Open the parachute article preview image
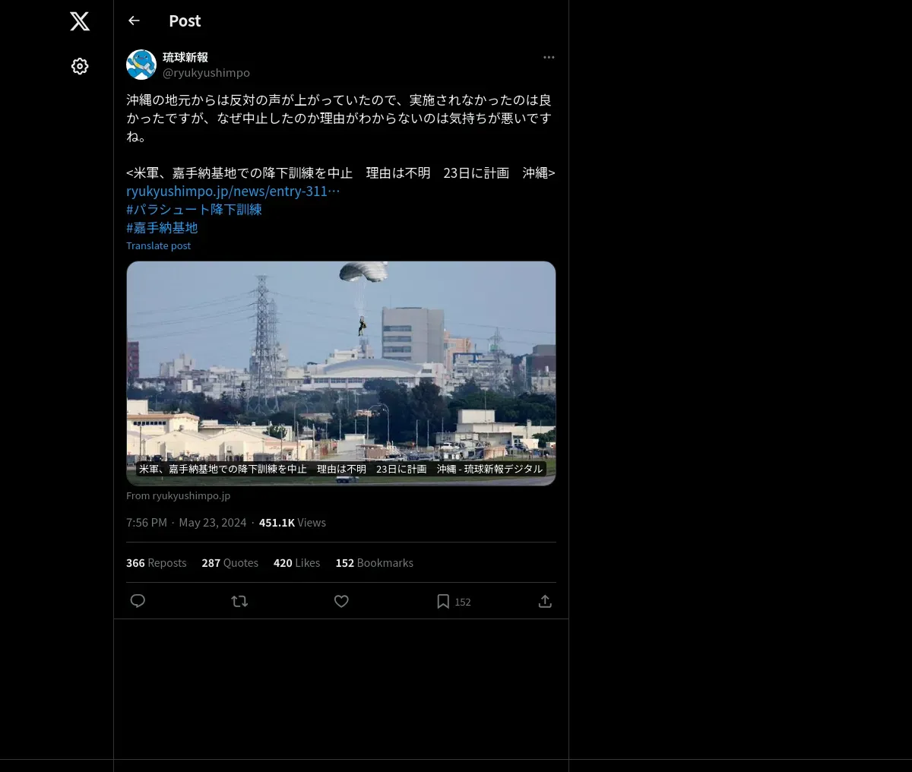This screenshot has height=772, width=912. (x=341, y=373)
